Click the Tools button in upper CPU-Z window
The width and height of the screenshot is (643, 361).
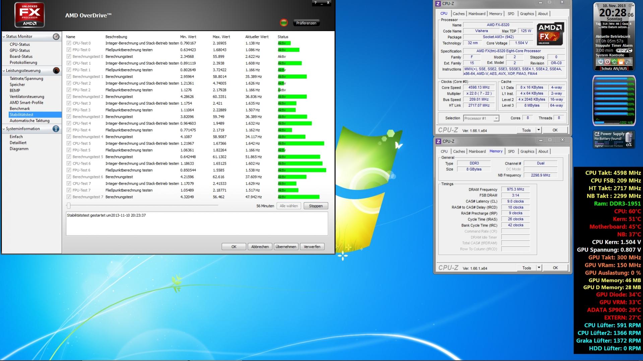526,130
